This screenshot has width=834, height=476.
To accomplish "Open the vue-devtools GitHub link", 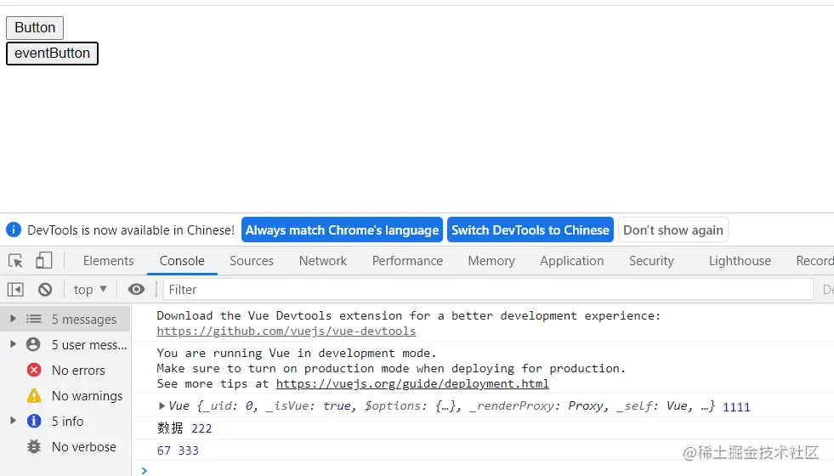I will click(x=287, y=331).
